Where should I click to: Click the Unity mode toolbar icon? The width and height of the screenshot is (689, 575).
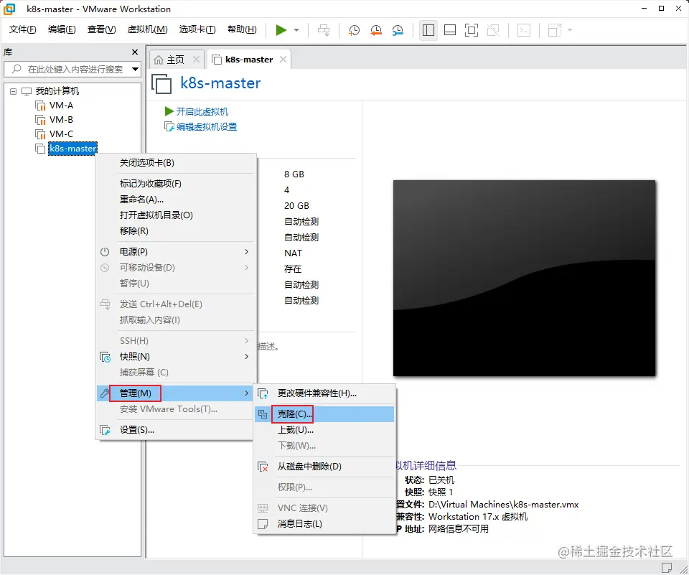tap(493, 30)
